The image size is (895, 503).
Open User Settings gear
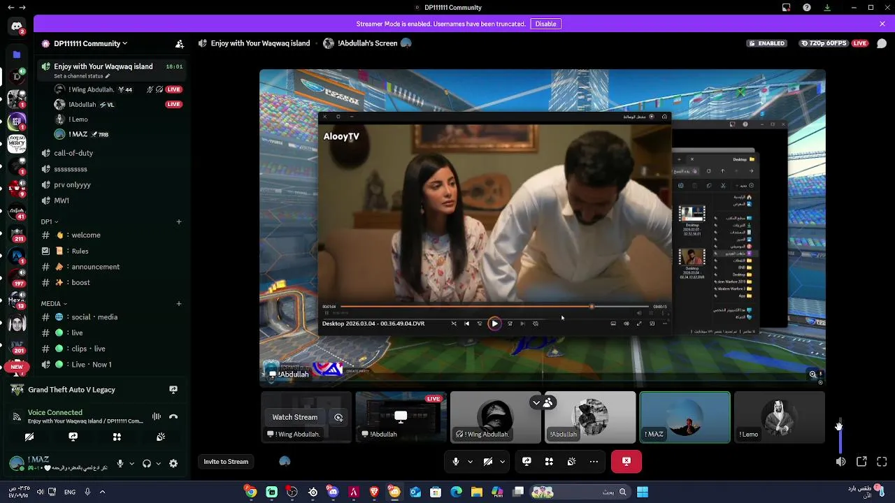[x=173, y=463]
